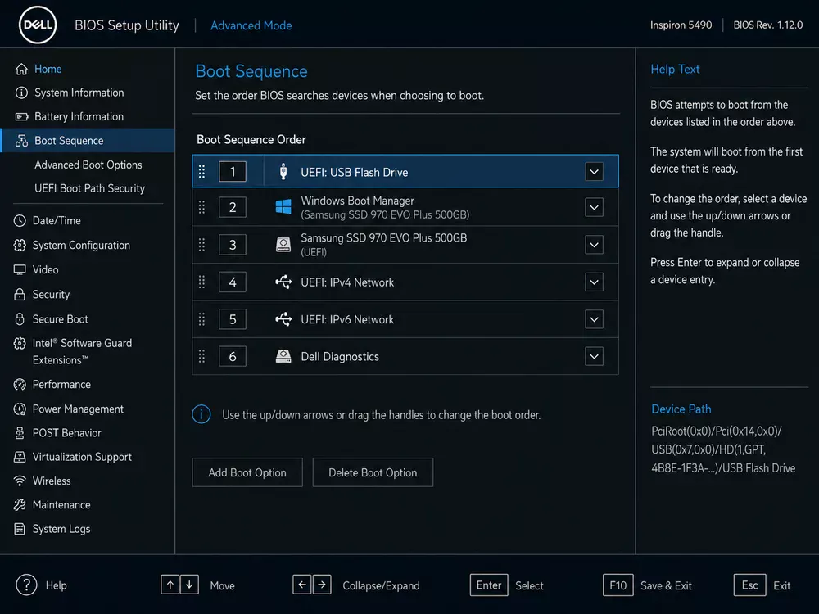This screenshot has width=819, height=614.
Task: Click the network icon beside UEFI: IPv4 Network
Action: pos(283,282)
